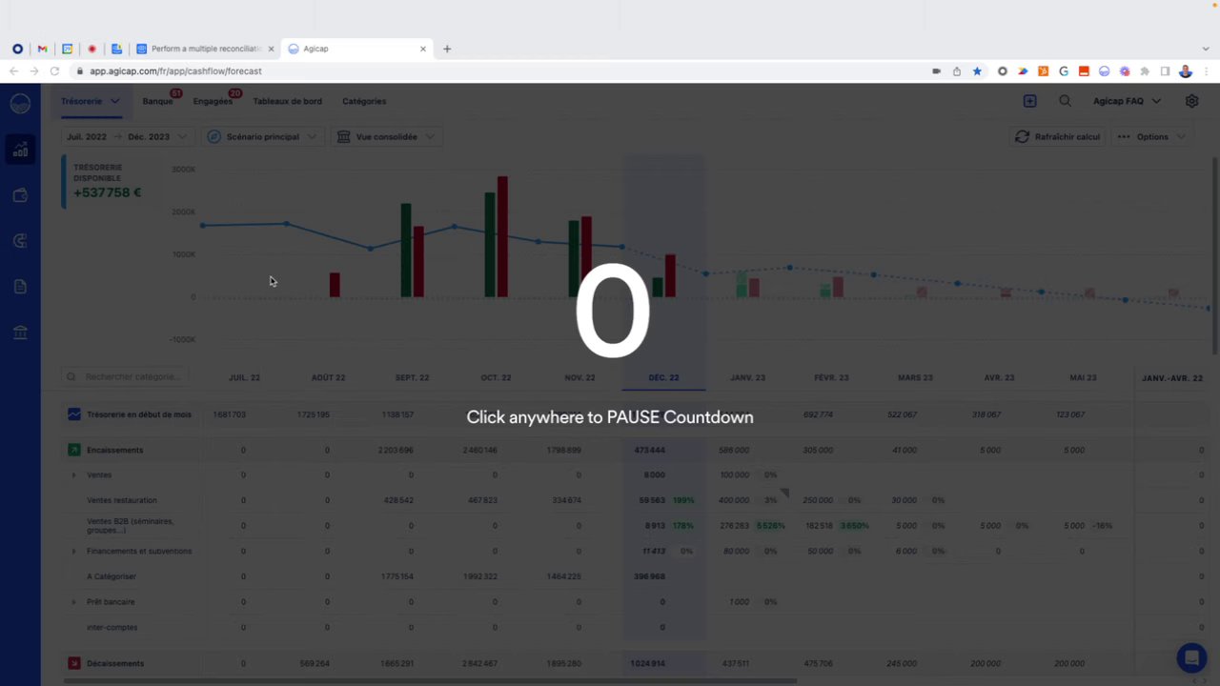1220x686 pixels.
Task: Reload the page in the browser
Action: [x=54, y=71]
